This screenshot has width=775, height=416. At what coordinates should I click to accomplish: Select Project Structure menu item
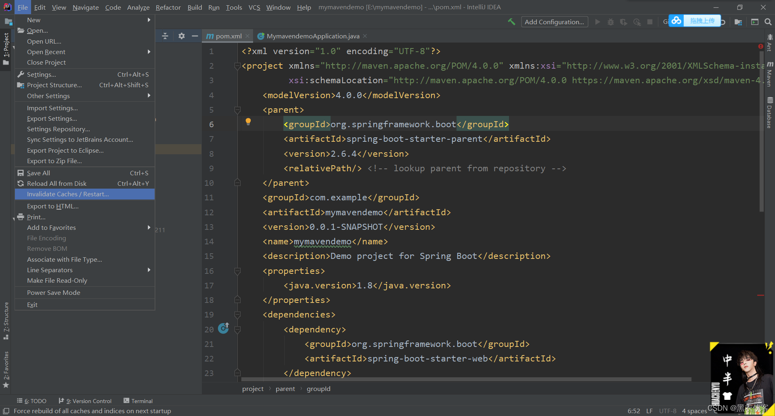(x=85, y=85)
